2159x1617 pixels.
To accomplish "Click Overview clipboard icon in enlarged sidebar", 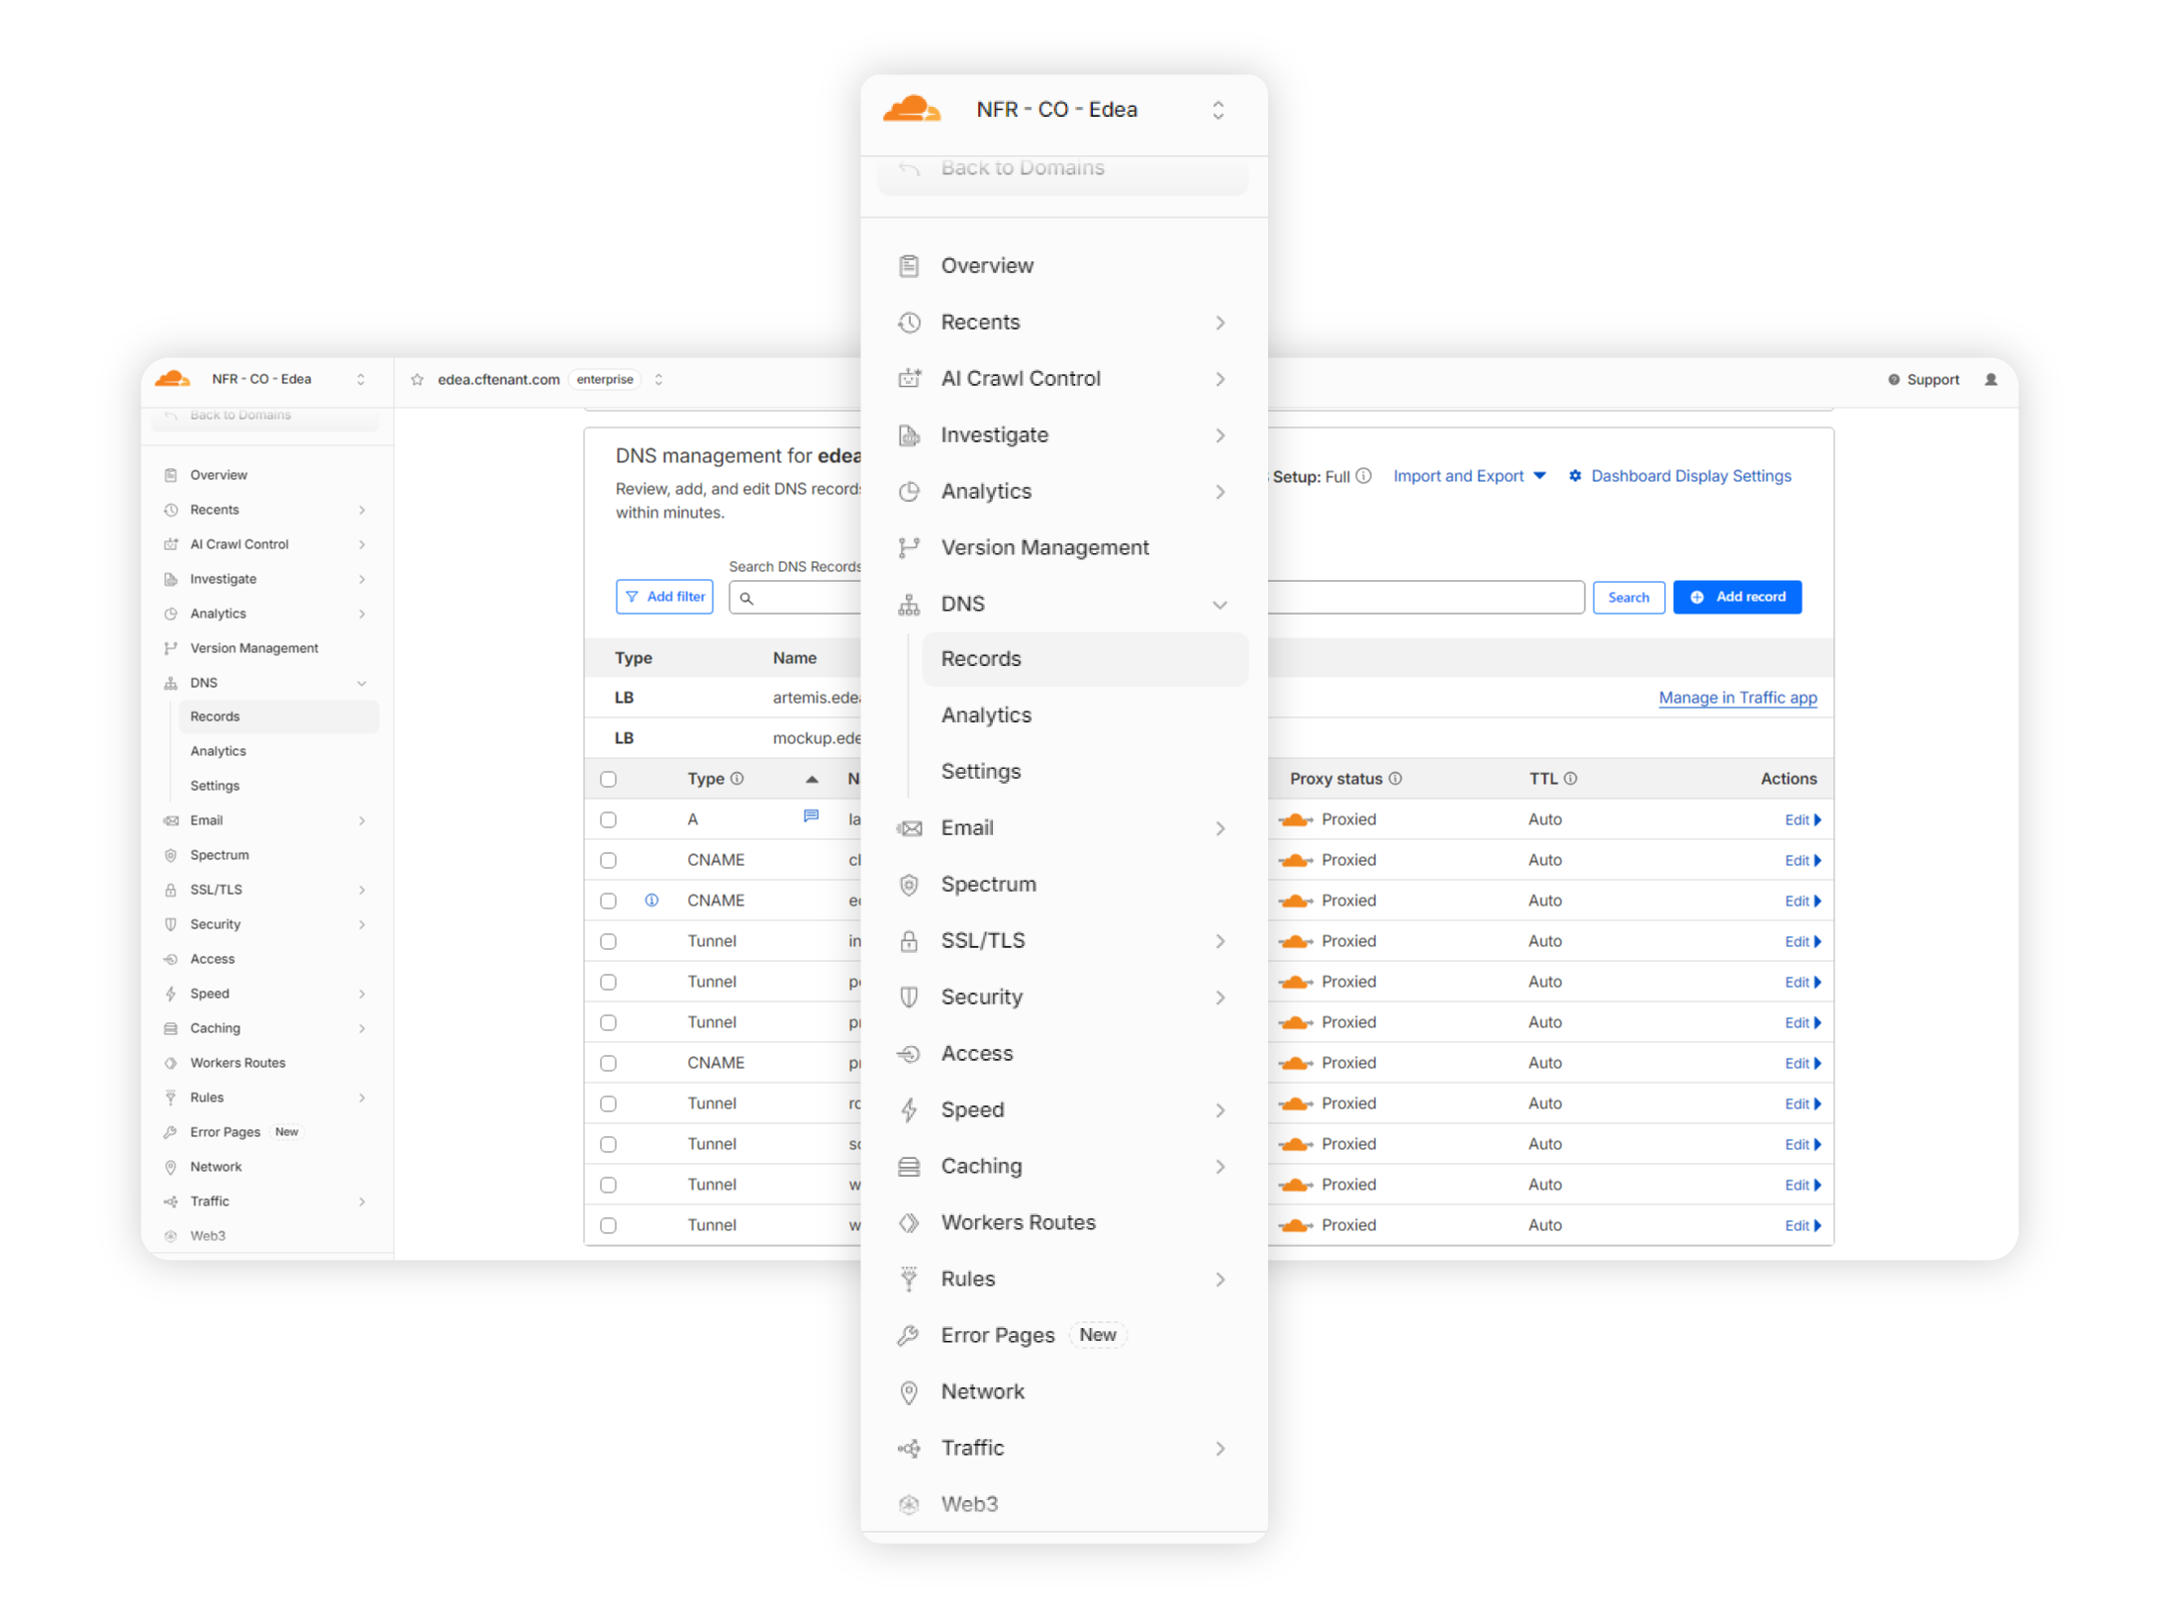I will (909, 266).
